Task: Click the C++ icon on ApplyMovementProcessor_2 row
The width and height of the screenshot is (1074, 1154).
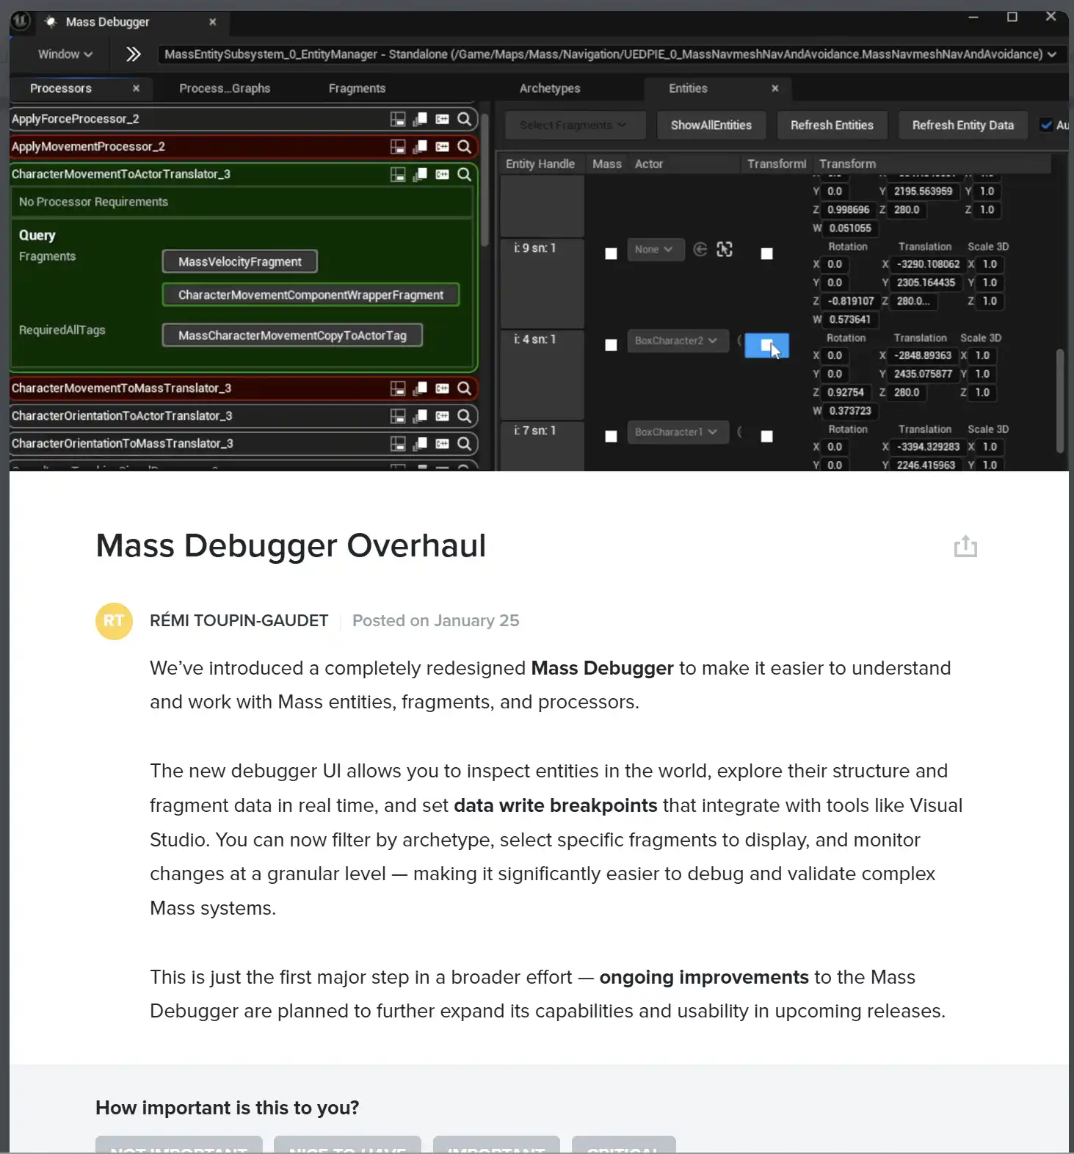Action: click(442, 147)
